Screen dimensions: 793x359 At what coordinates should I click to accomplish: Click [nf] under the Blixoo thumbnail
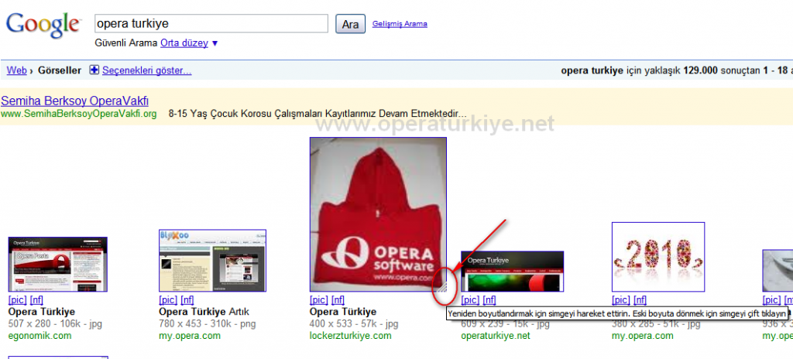[187, 300]
